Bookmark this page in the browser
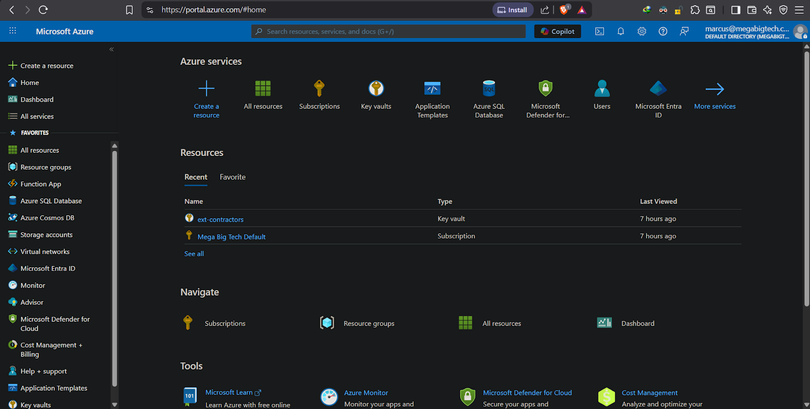Screen dimensions: 810x409 129,10
